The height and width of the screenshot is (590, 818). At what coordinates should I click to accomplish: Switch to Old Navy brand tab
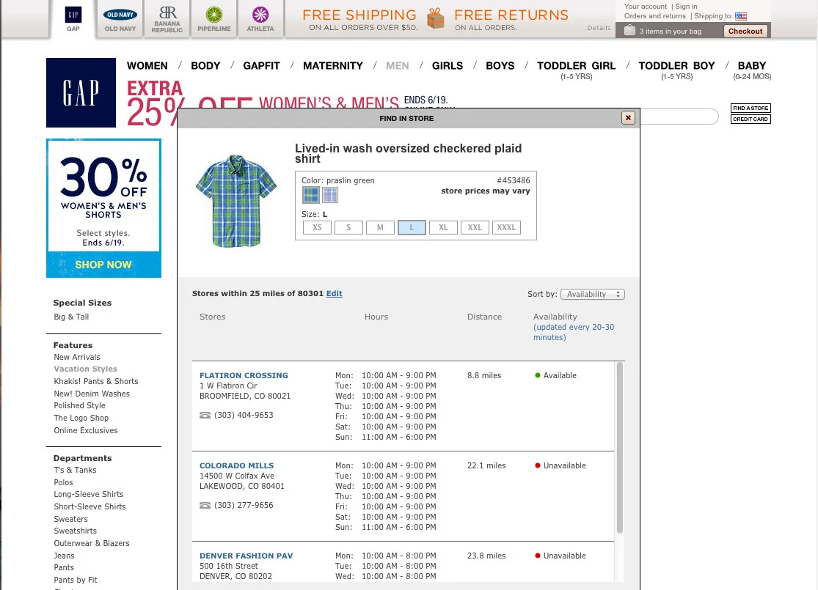coord(120,19)
